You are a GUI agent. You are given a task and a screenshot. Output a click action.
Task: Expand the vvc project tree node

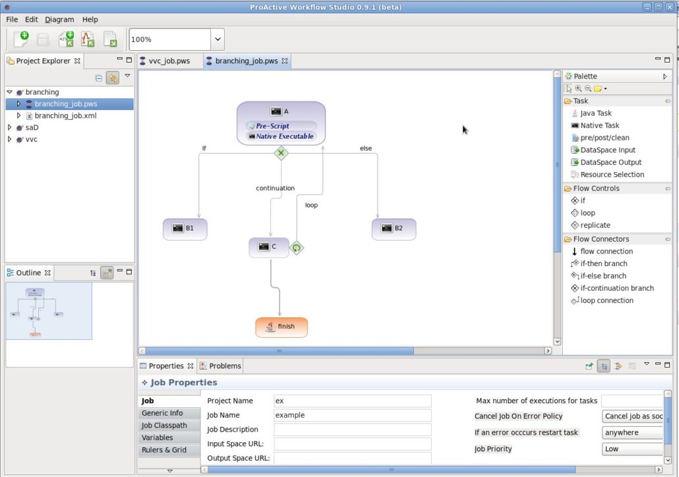9,140
